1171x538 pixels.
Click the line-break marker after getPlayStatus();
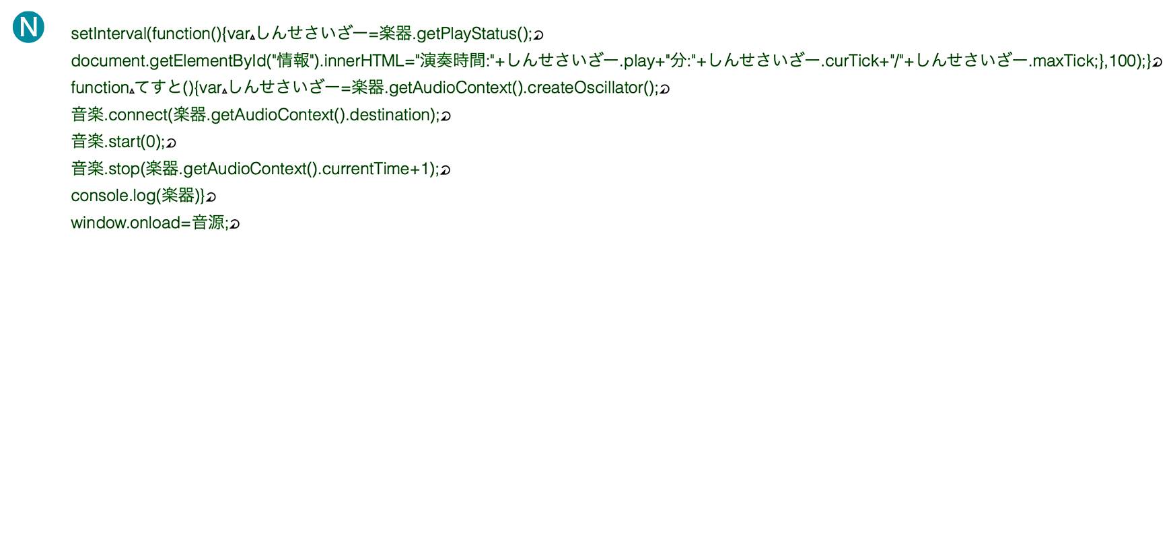[538, 35]
